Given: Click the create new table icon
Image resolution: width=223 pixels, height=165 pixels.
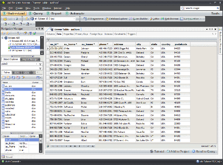Looking at the screenshot, I should 3,77.
